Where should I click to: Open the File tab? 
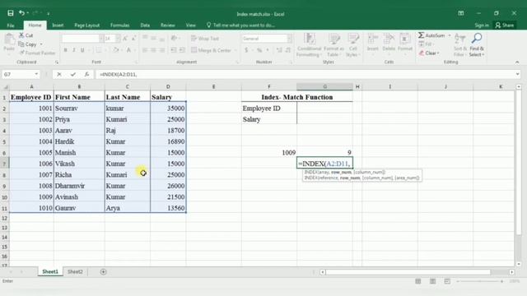click(x=11, y=25)
